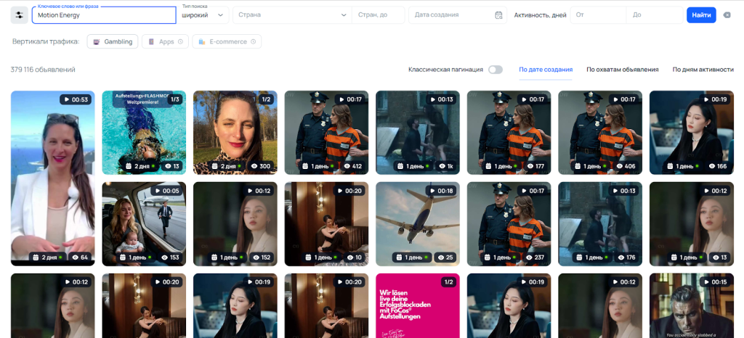
Task: Toggle the E-commerce traffic vertical filter
Action: pos(227,42)
